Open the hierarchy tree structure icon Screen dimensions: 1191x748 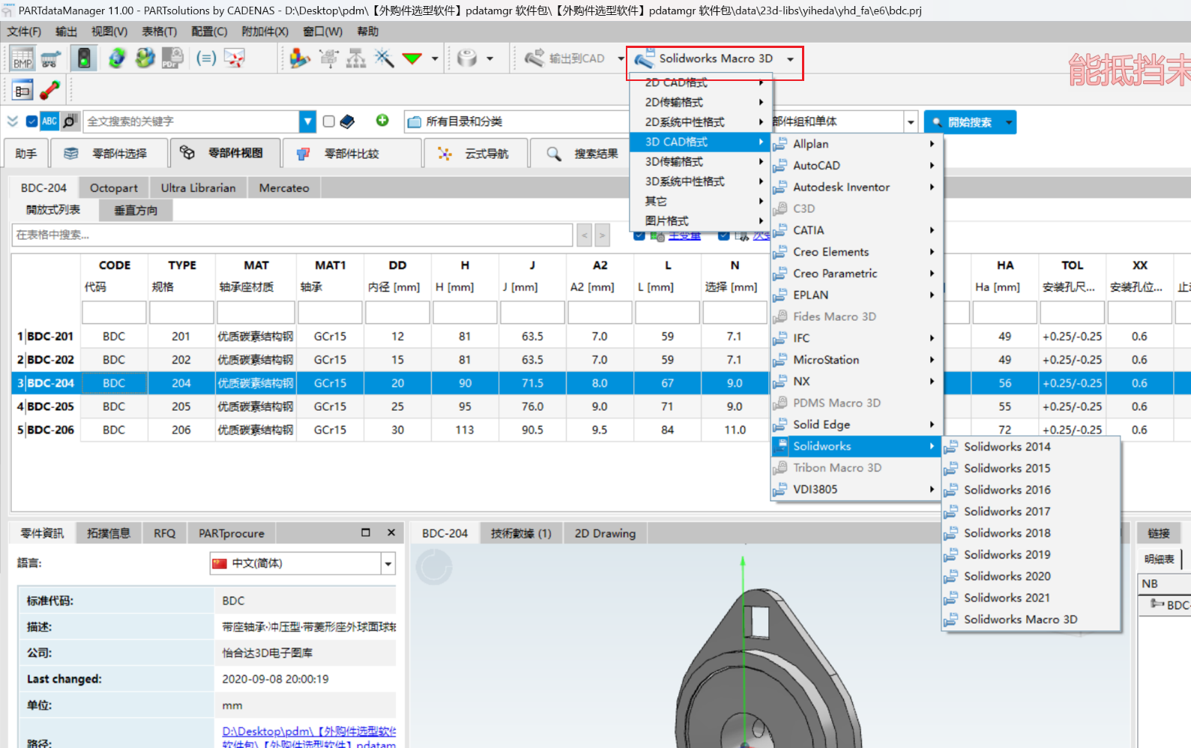point(356,58)
